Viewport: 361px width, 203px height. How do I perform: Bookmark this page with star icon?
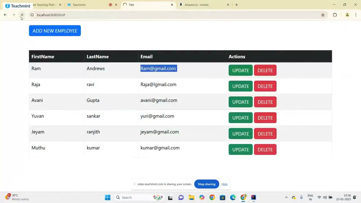[x=323, y=15]
